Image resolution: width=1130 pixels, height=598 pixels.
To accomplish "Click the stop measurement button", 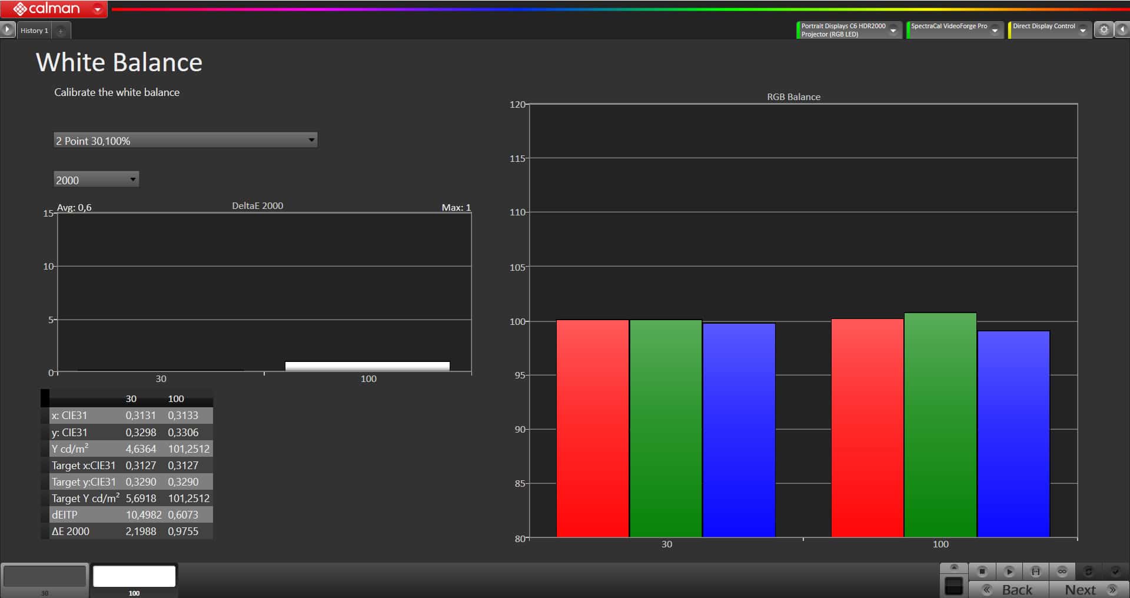I will [982, 571].
